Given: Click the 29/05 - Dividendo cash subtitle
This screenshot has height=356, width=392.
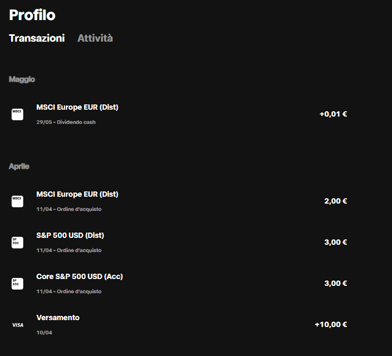Looking at the screenshot, I should coord(66,122).
